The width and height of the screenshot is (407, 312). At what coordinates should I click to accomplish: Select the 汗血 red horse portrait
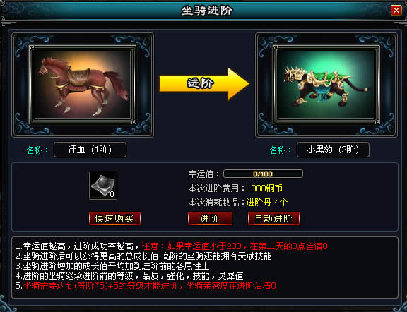point(83,85)
